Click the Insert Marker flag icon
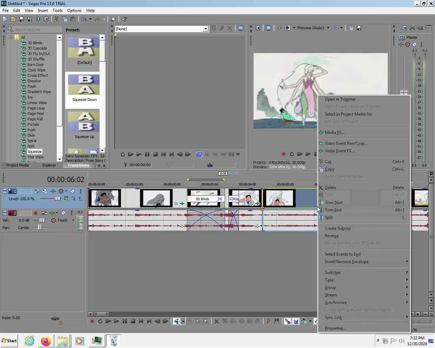This screenshot has height=348, width=435. click(268, 321)
